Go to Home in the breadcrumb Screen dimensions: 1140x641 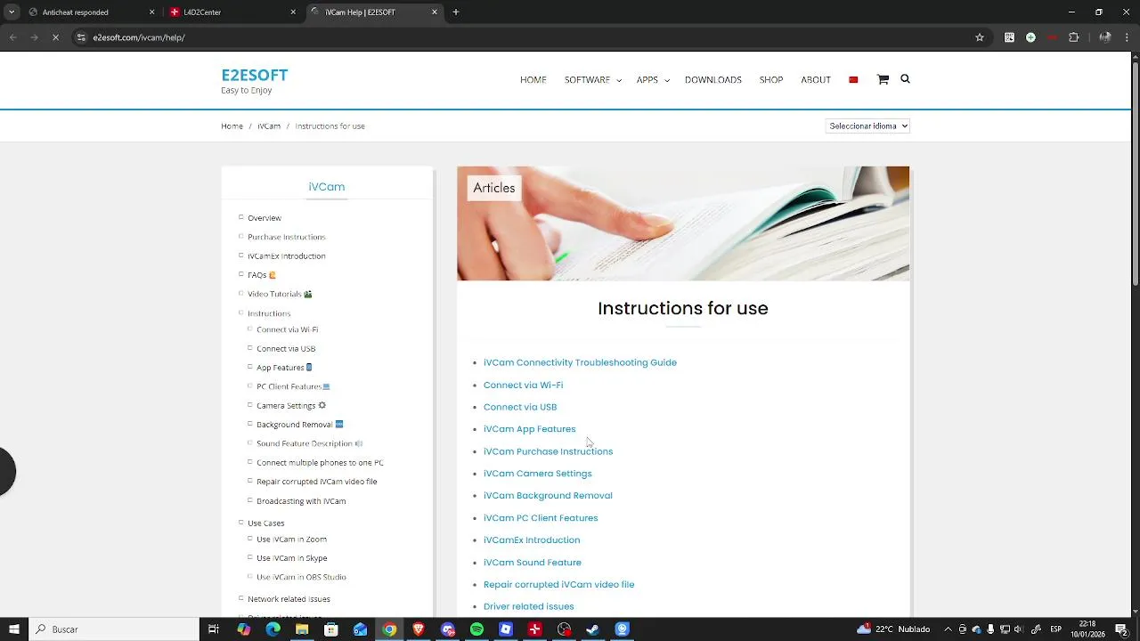coord(232,126)
